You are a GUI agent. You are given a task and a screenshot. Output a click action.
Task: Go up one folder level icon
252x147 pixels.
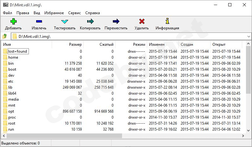(x=5, y=36)
